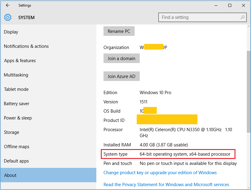Click the Product ID label
The height and width of the screenshot is (190, 251).
pyautogui.click(x=114, y=120)
